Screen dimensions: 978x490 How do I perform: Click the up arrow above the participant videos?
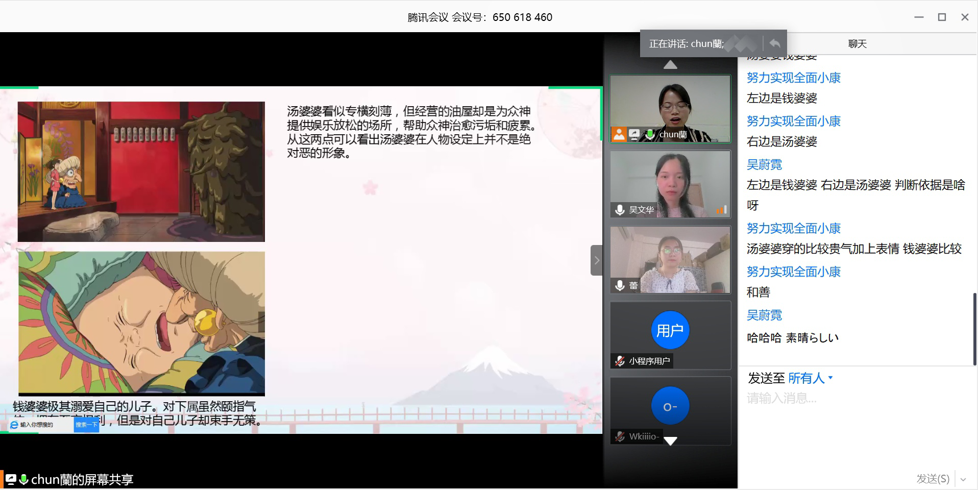[670, 65]
